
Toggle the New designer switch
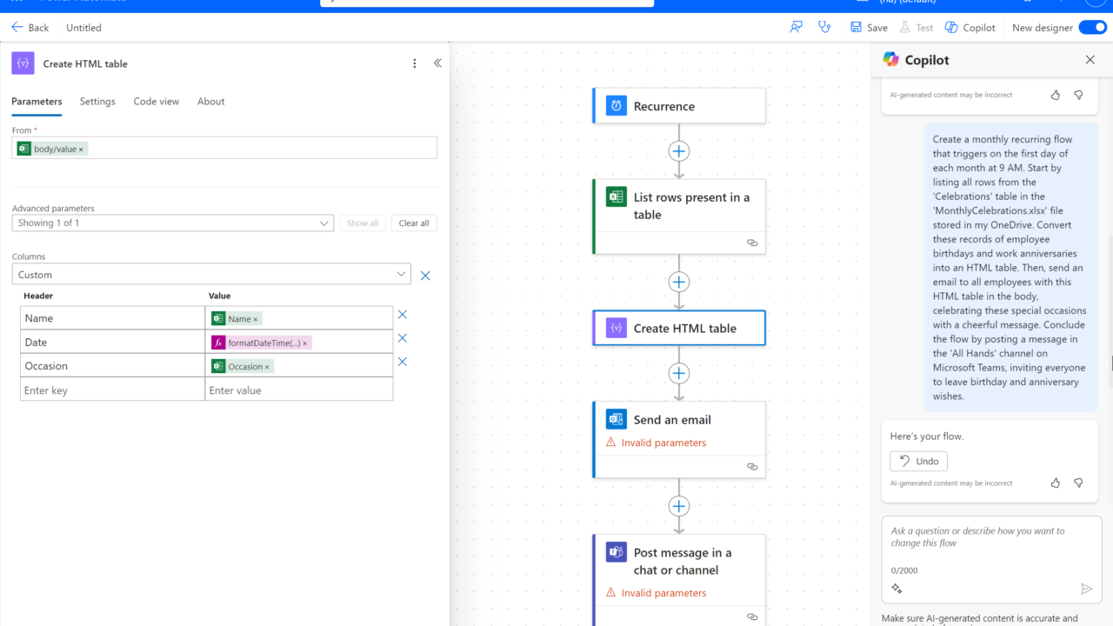(1092, 28)
